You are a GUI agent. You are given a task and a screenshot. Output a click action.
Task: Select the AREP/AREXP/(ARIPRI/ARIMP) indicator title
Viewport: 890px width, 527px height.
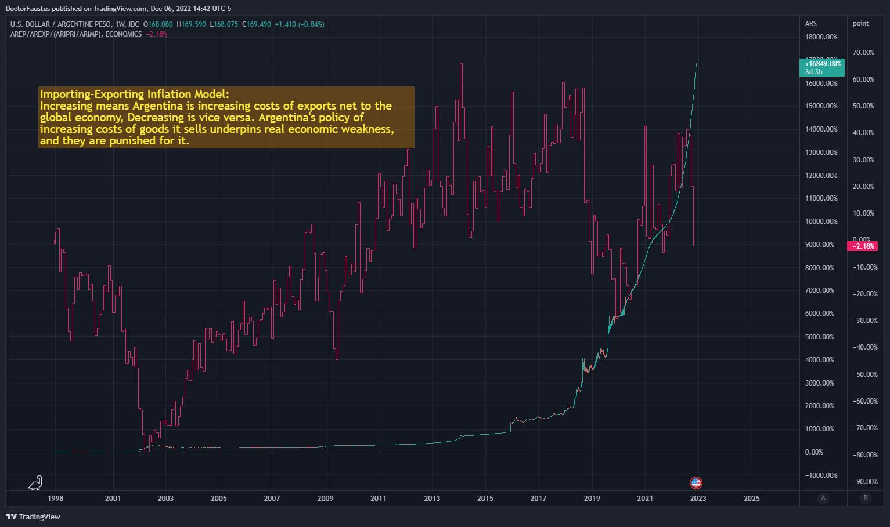[x=76, y=34]
